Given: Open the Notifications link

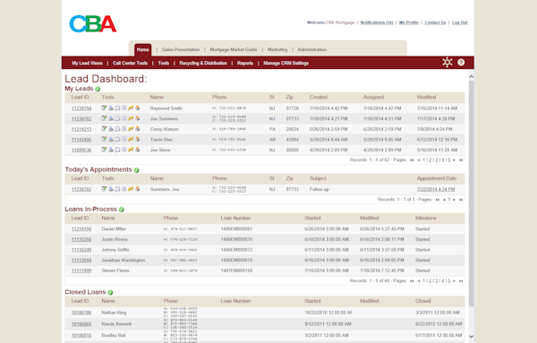Looking at the screenshot, I should 377,22.
